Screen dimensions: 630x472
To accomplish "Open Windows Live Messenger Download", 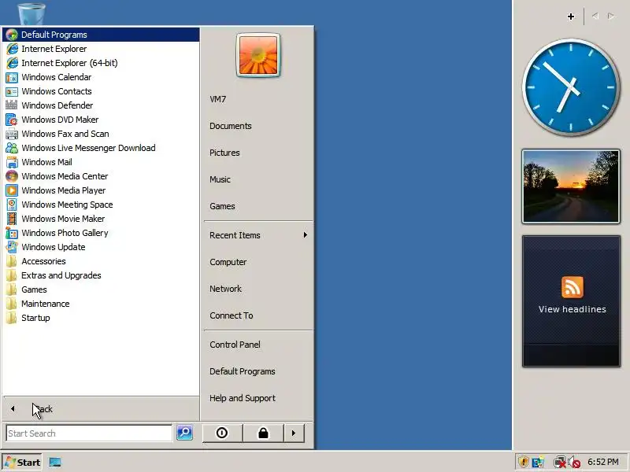I will (101, 148).
